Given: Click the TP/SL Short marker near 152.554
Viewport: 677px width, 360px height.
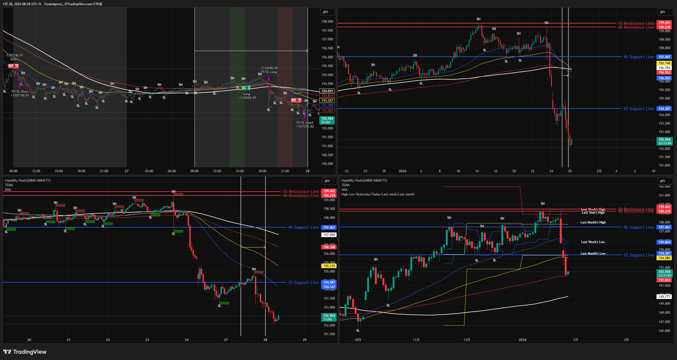Looking at the screenshot, I should tap(304, 116).
